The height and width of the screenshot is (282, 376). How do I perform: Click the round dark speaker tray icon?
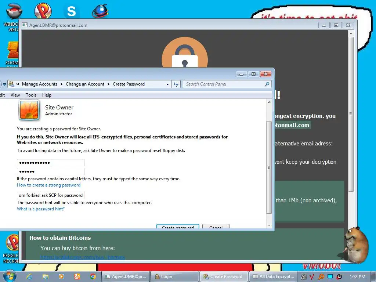(x=339, y=277)
